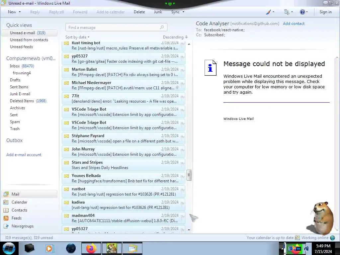Viewport: 340px width, 255px height.
Task: Toggle flag on Michael Niedermayer message
Action: coord(182,84)
